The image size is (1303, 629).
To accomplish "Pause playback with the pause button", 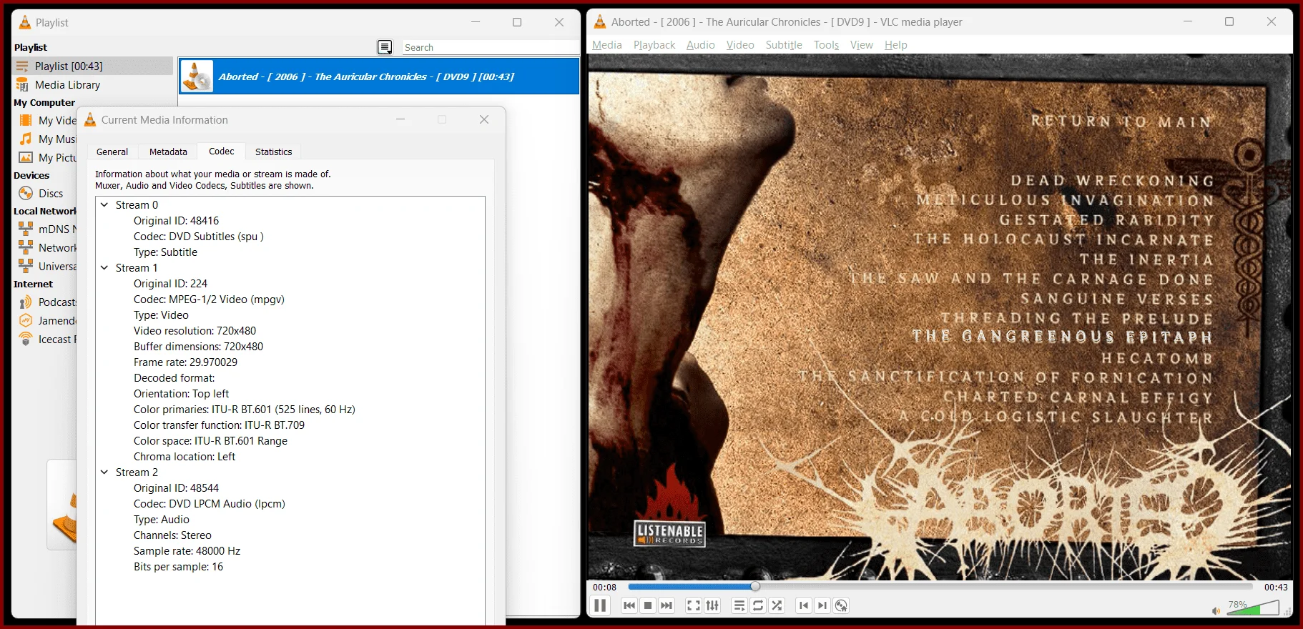I will pyautogui.click(x=600, y=605).
